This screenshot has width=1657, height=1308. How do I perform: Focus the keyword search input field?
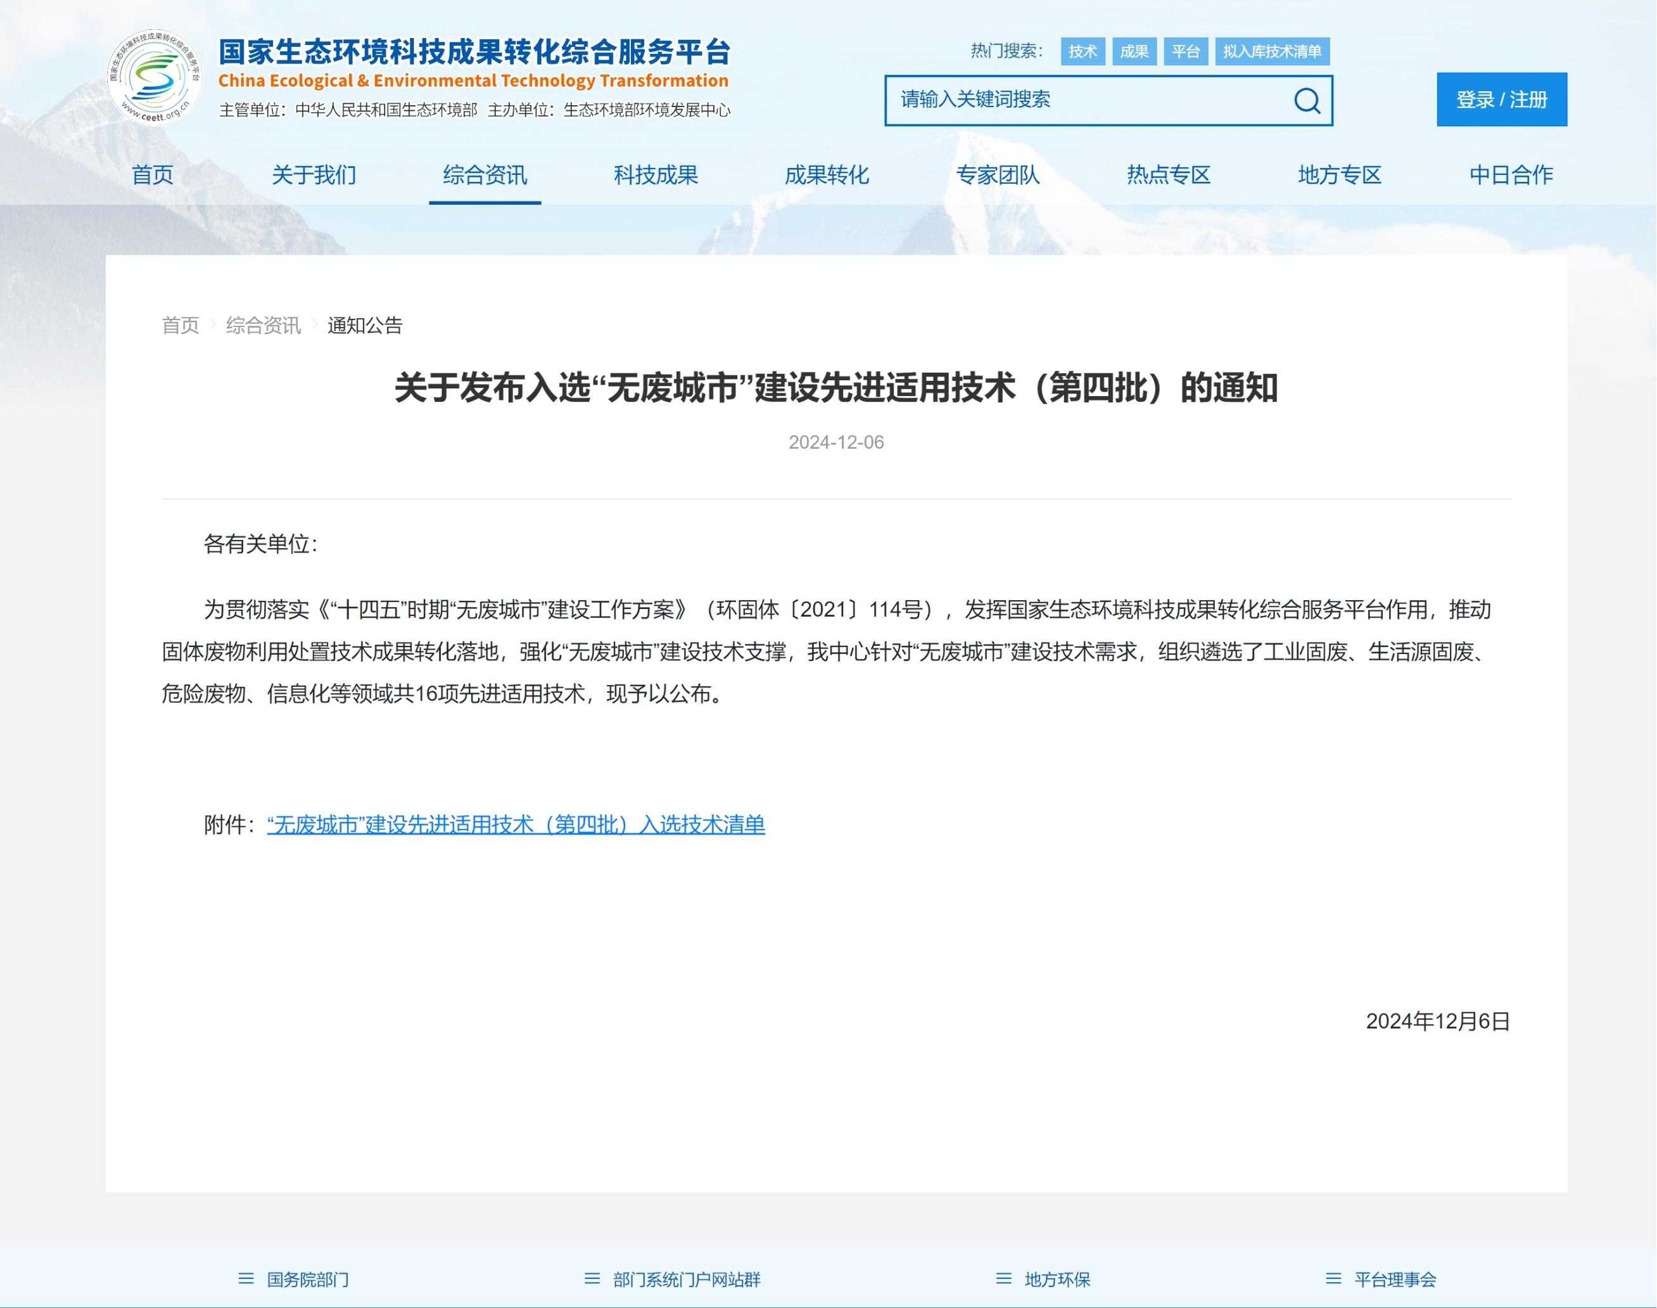[x=1087, y=100]
